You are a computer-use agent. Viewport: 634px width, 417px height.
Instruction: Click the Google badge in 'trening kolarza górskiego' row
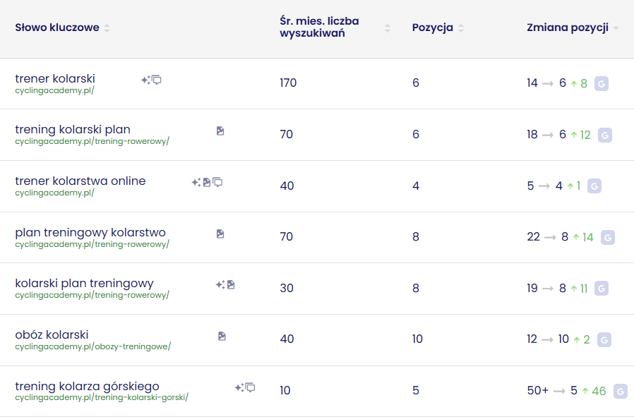pos(621,391)
